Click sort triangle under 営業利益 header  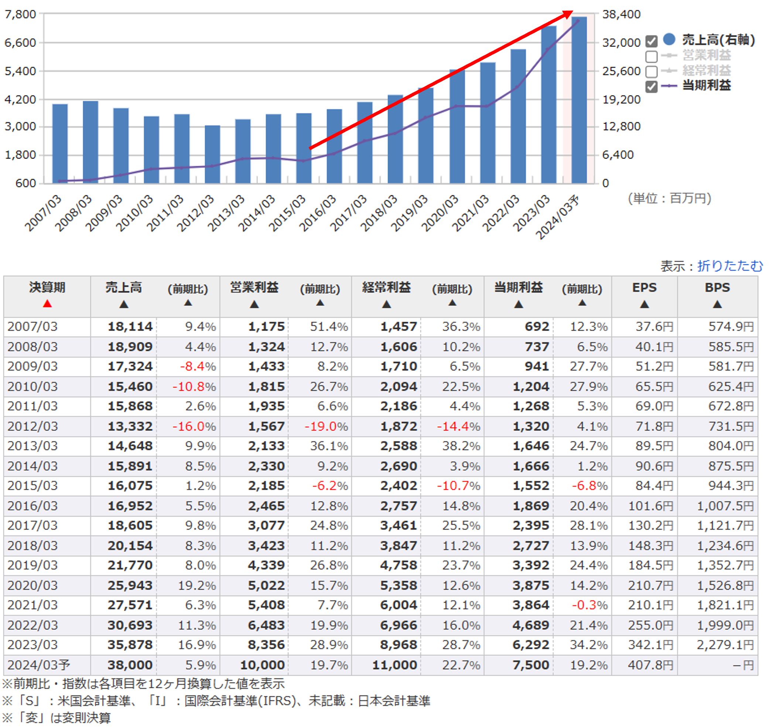tap(254, 304)
